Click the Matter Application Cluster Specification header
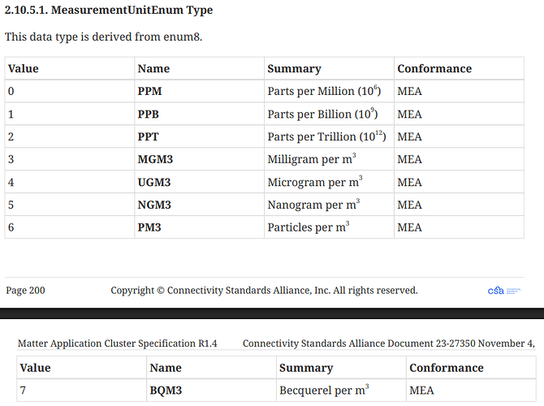544x406 pixels. (x=117, y=343)
